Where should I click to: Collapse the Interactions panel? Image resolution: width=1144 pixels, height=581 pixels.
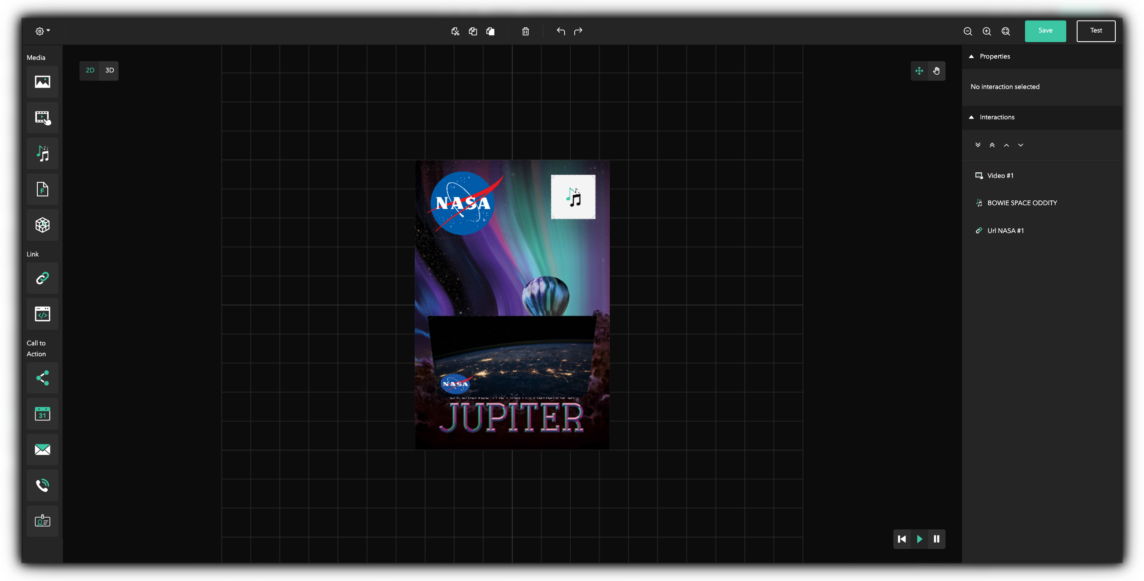pyautogui.click(x=971, y=117)
